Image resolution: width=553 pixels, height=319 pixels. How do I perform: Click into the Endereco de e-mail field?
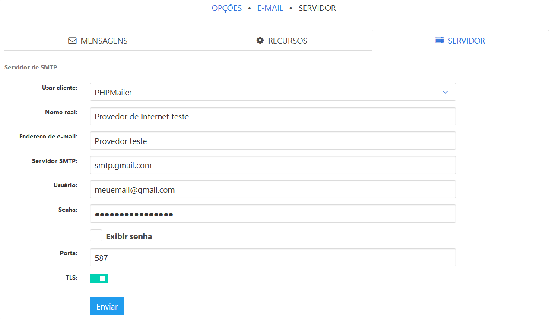pos(273,141)
